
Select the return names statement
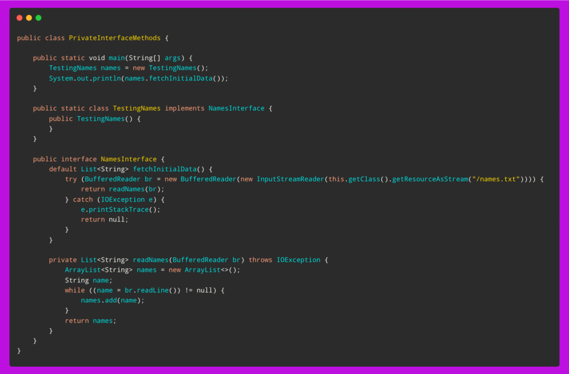pos(90,320)
